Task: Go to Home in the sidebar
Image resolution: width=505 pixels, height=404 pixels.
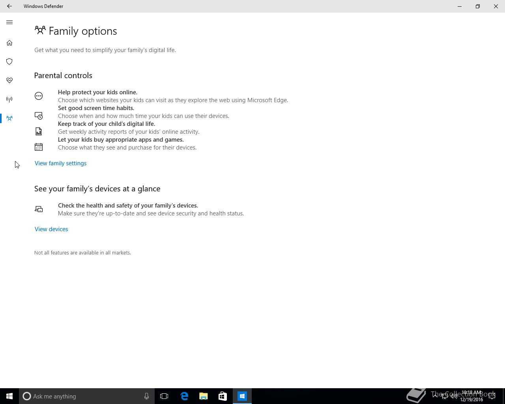Action: tap(9, 43)
